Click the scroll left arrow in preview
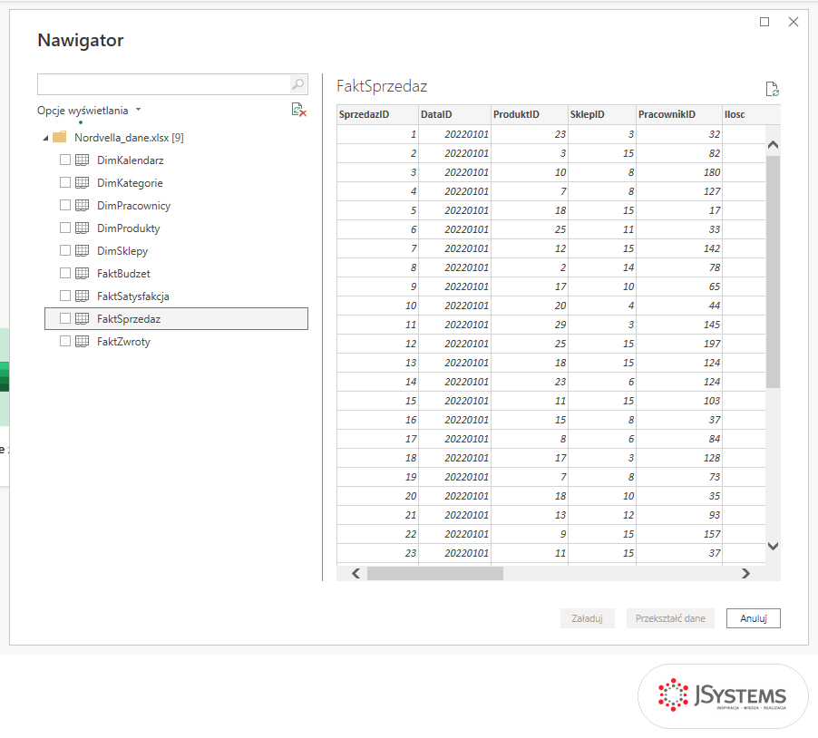This screenshot has width=818, height=738. [x=355, y=574]
